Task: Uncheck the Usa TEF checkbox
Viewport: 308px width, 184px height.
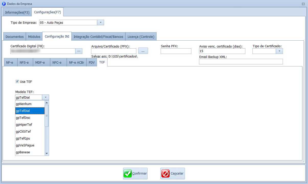Action: click(x=17, y=82)
